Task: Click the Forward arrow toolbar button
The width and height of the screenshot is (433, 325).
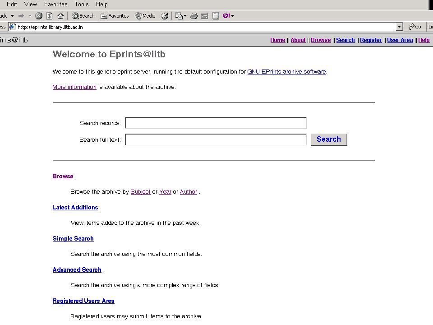Action: [21, 16]
